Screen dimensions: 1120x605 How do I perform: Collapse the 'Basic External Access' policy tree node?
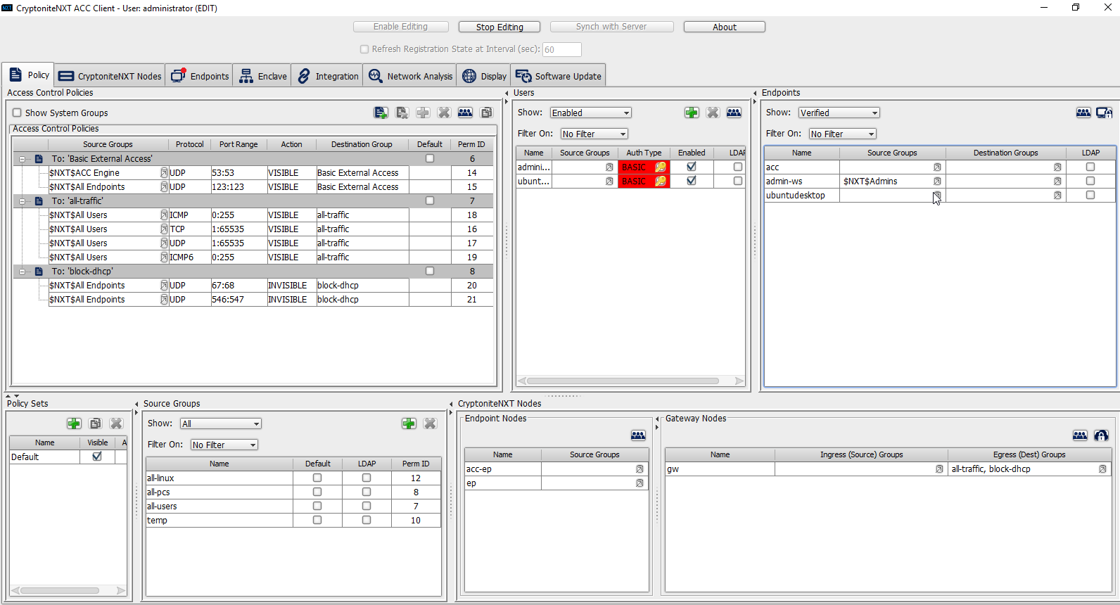22,159
